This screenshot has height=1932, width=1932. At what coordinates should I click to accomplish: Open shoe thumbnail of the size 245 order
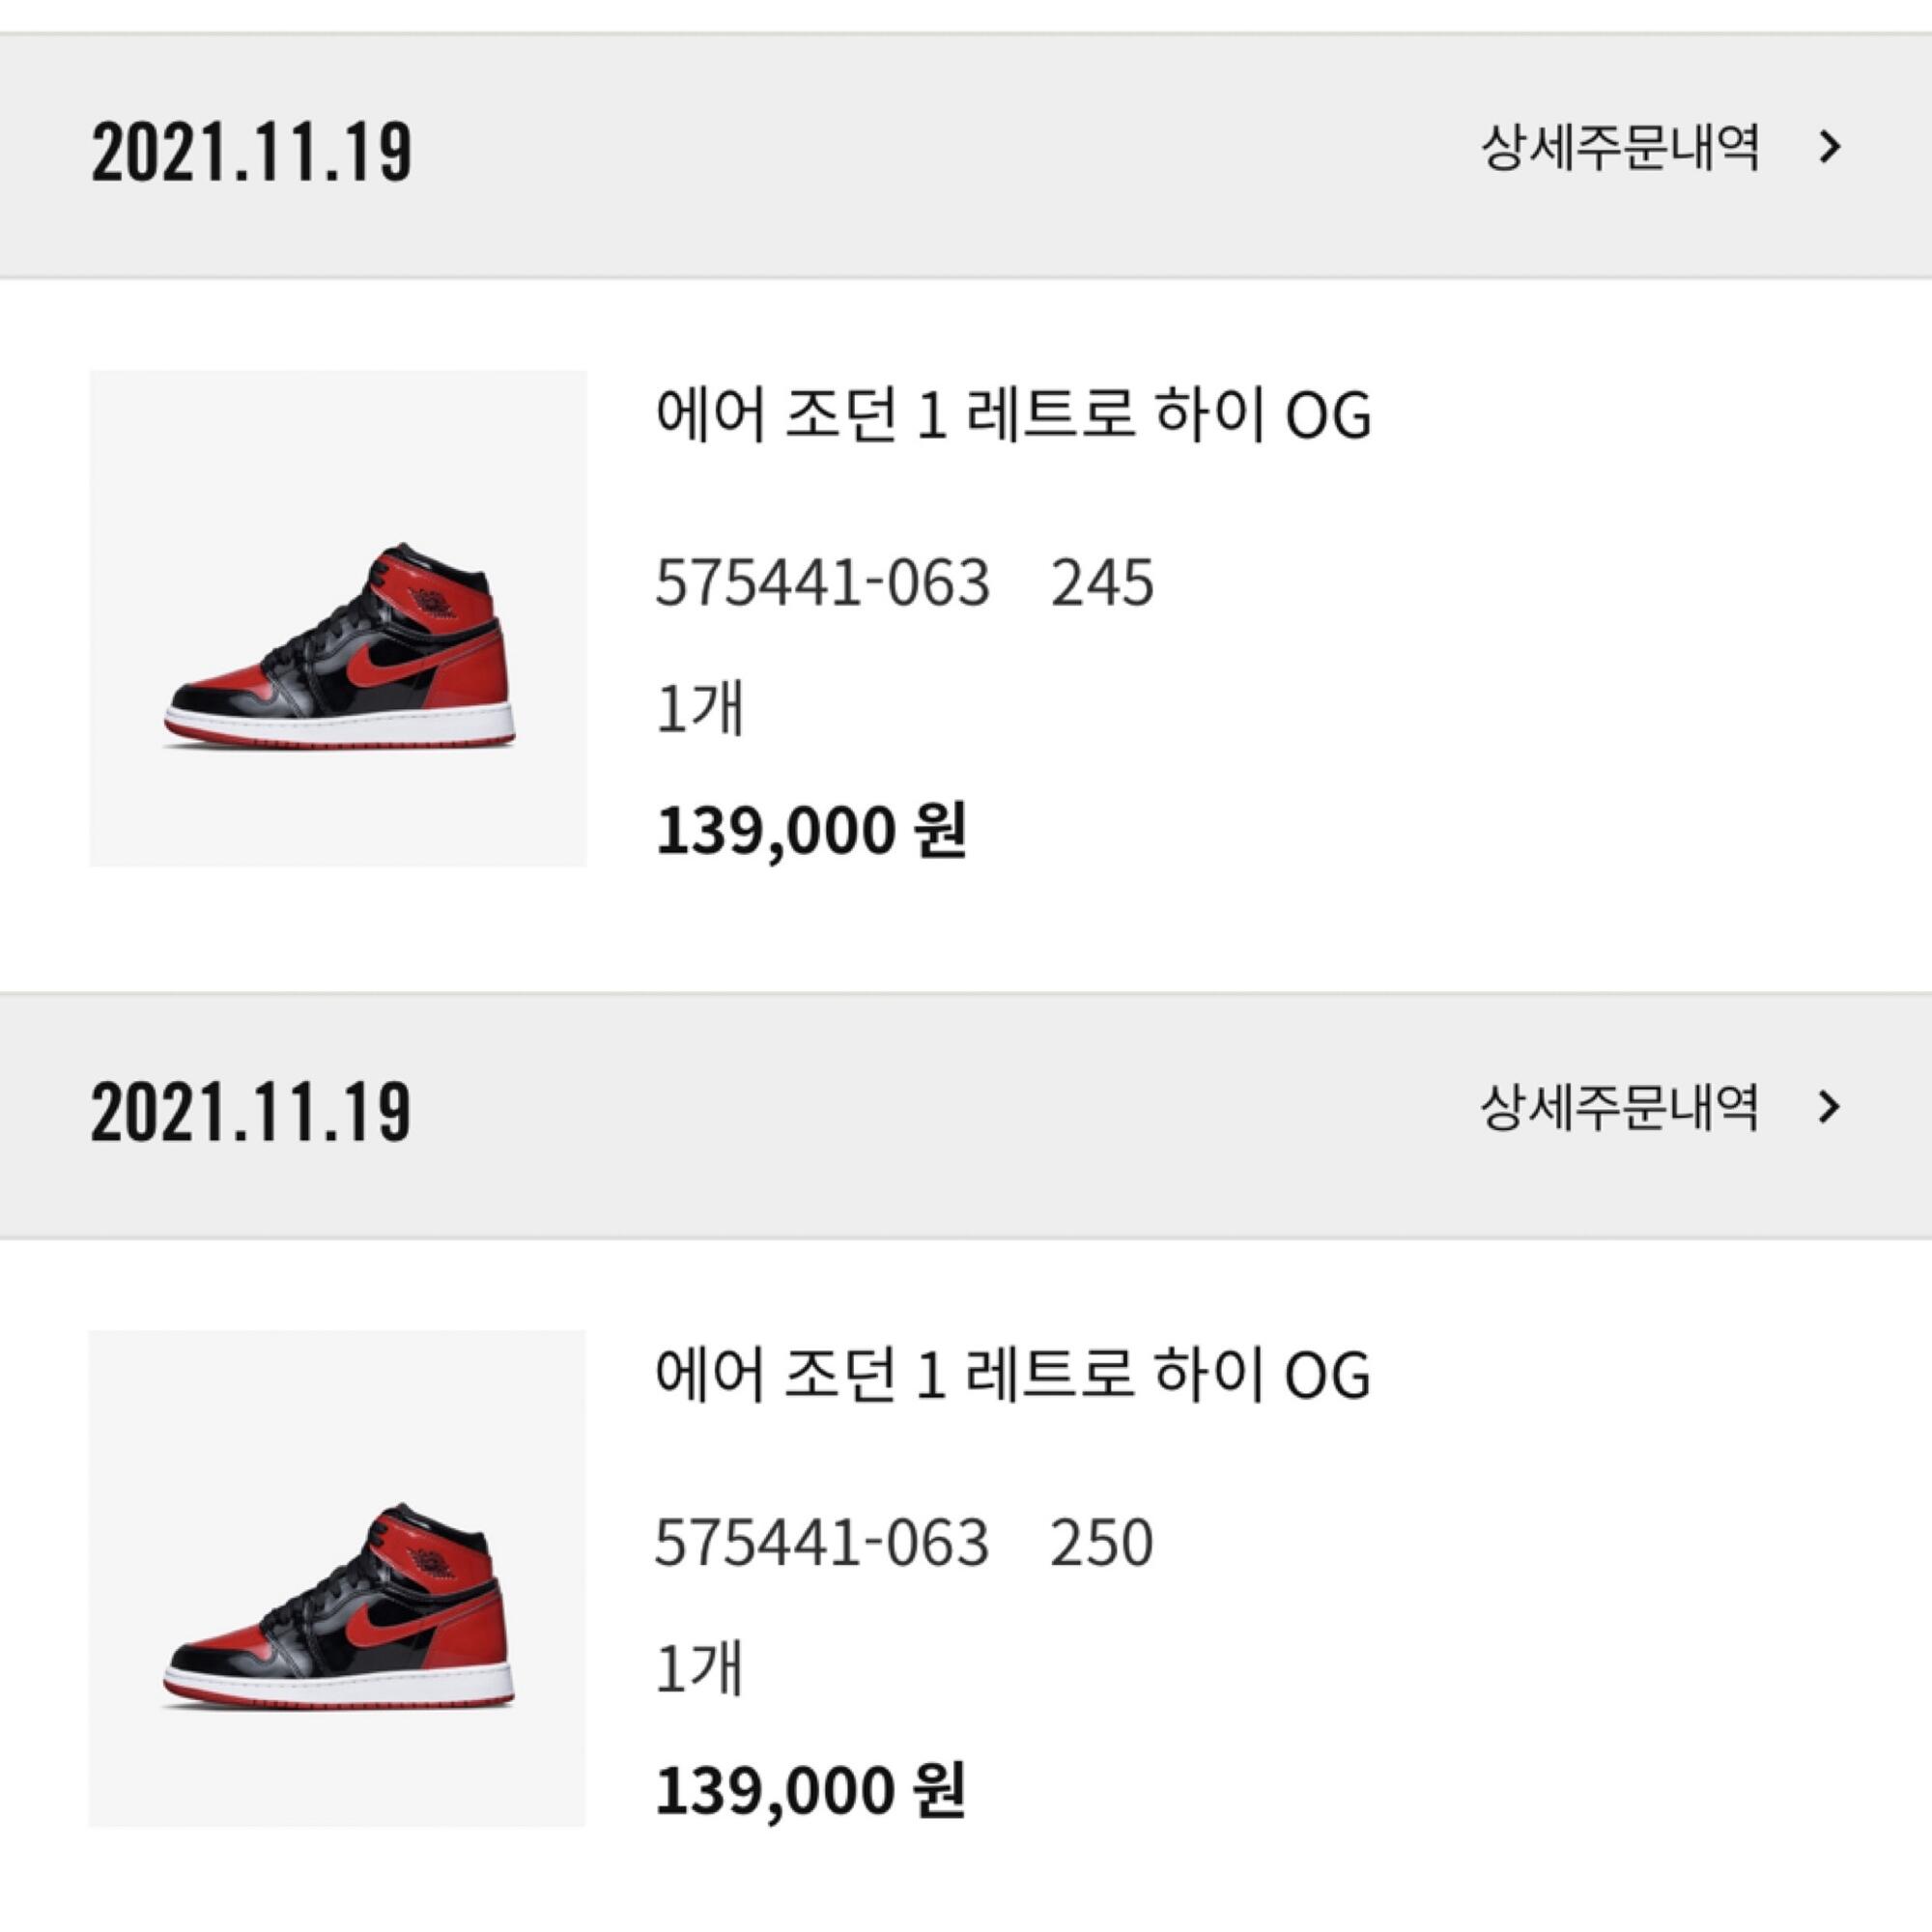[x=338, y=618]
